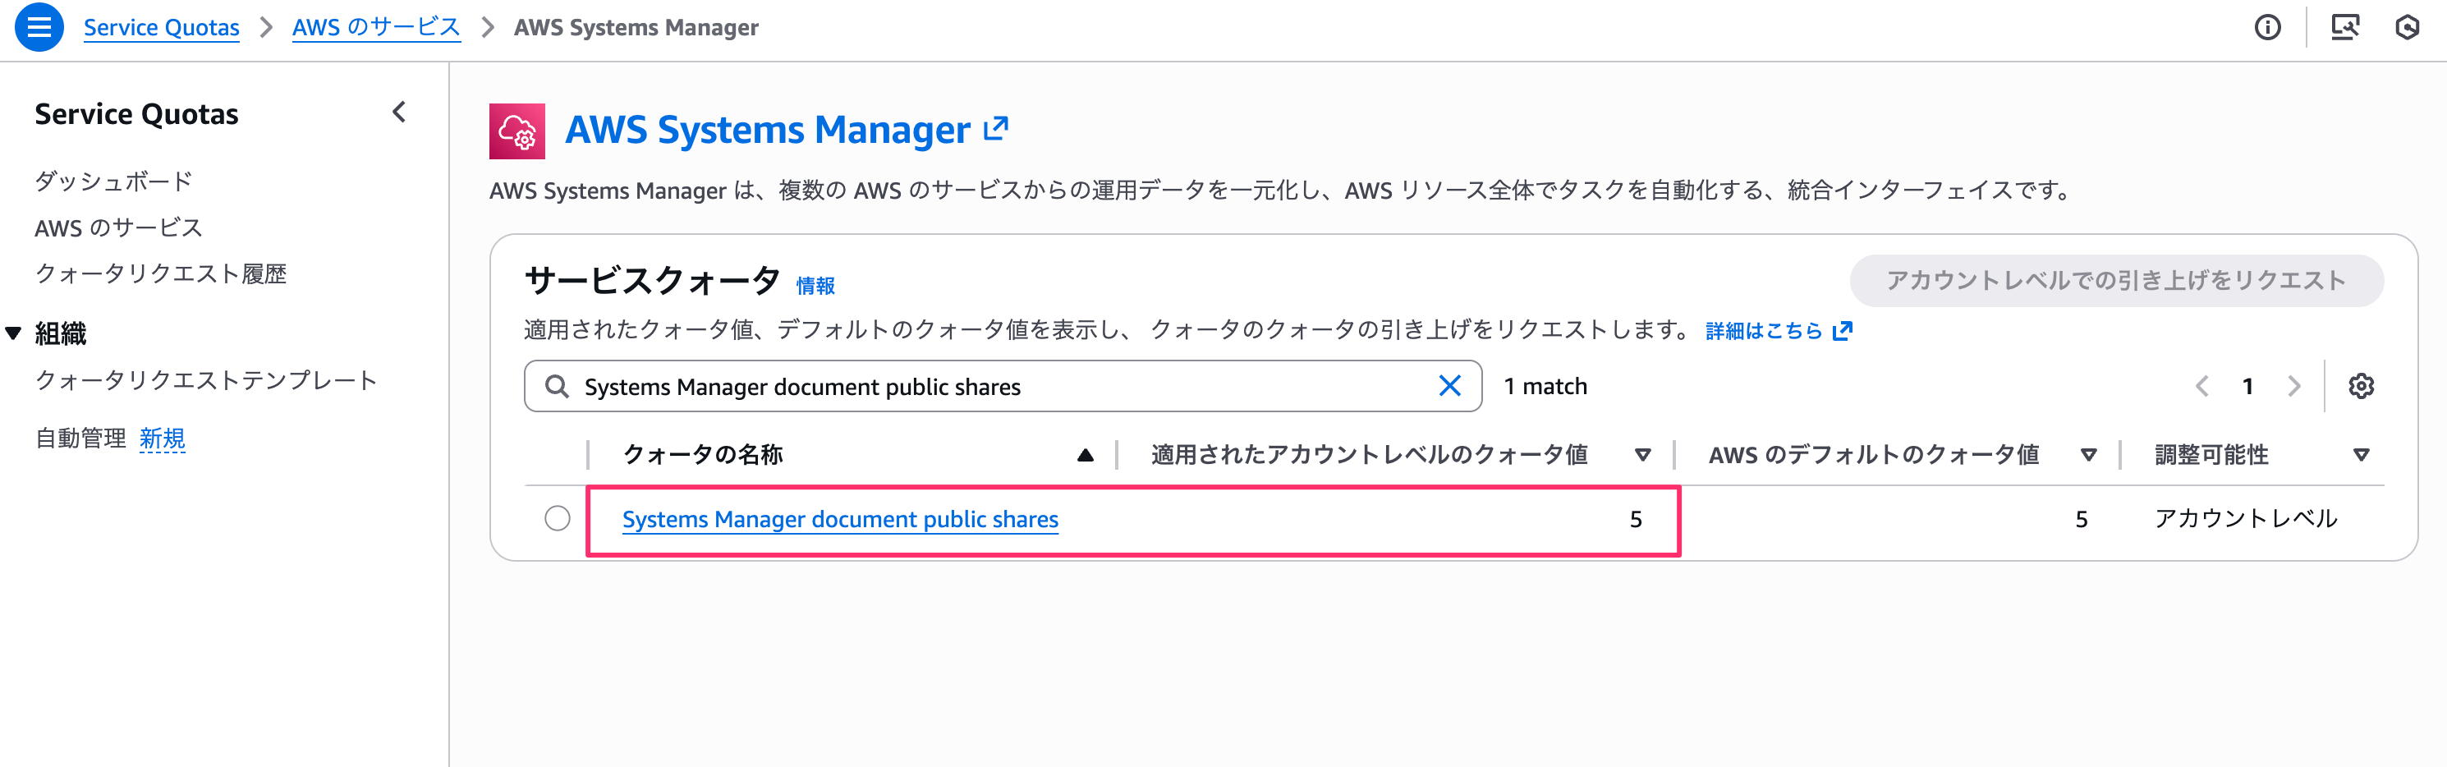Open ダッシュボード in the sidebar
Viewport: 2447px width, 767px height.
pyautogui.click(x=114, y=181)
